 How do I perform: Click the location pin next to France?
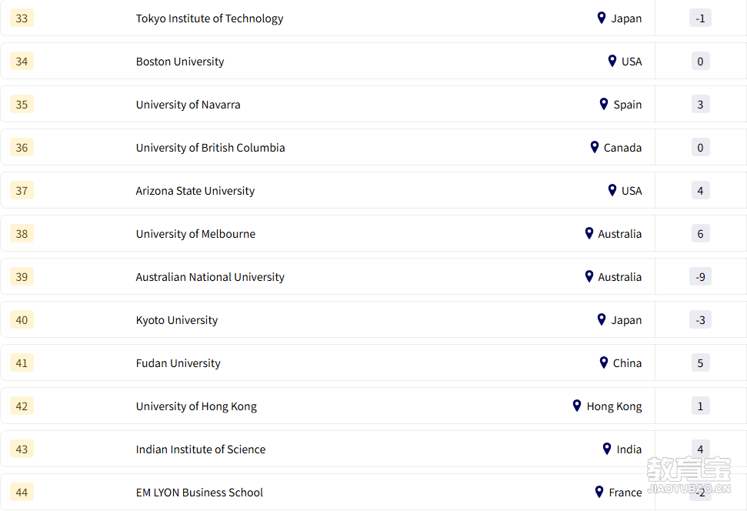(599, 492)
